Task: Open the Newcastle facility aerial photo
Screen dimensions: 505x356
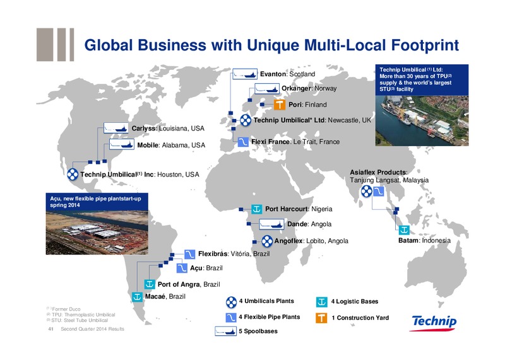Action: click(422, 120)
